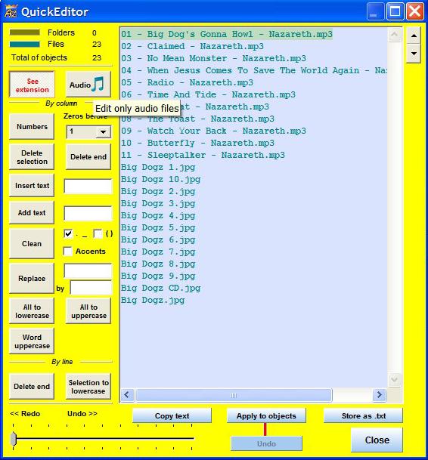Click the Clean button
This screenshot has height=460, width=428.
coord(32,243)
